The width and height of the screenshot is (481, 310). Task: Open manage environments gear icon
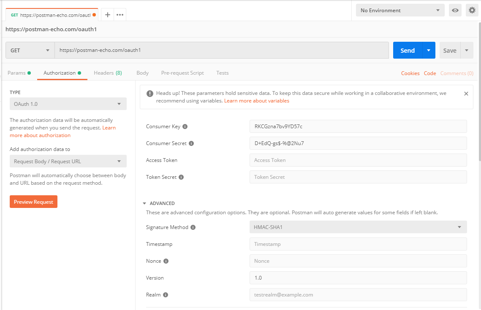tap(472, 11)
